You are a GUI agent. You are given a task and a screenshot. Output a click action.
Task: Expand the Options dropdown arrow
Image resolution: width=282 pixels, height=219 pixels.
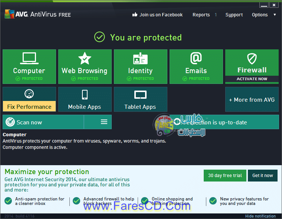(275, 15)
